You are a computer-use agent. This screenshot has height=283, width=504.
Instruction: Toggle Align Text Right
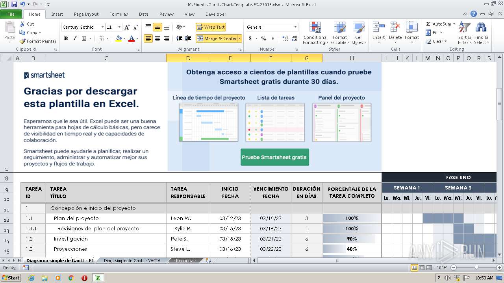coord(166,39)
